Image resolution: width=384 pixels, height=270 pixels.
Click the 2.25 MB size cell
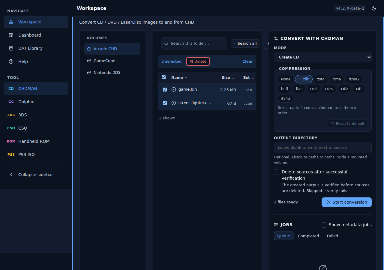click(x=228, y=90)
